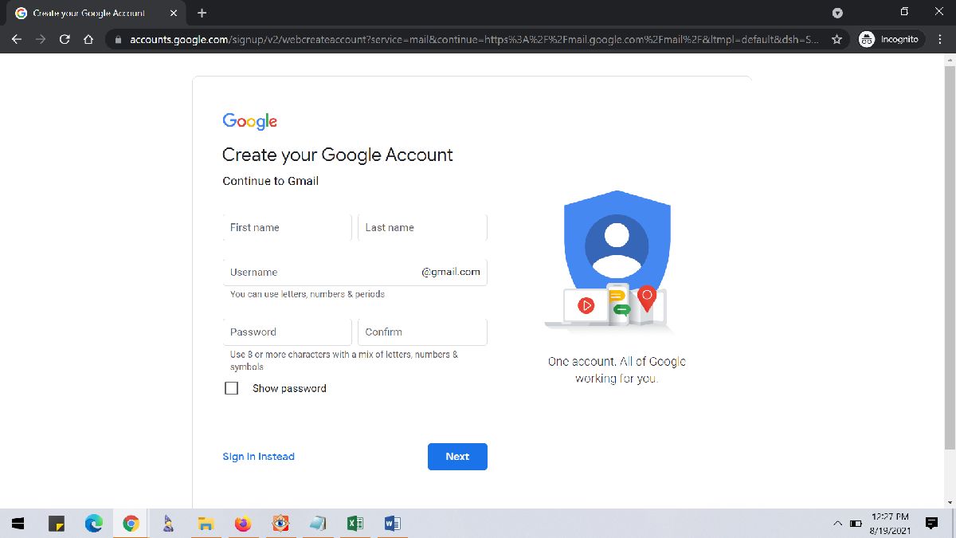956x538 pixels.
Task: Click into the Password field
Action: point(287,332)
